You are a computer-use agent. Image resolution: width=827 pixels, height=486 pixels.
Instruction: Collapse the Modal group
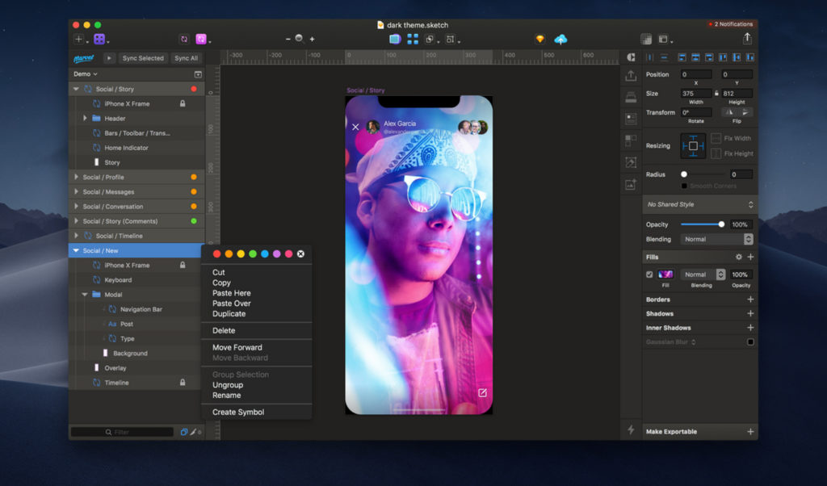coord(84,295)
